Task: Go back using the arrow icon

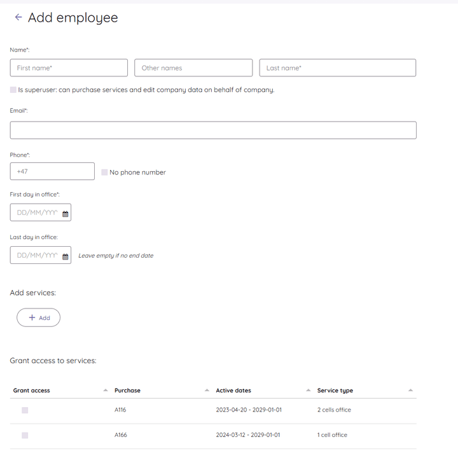Action: tap(18, 17)
